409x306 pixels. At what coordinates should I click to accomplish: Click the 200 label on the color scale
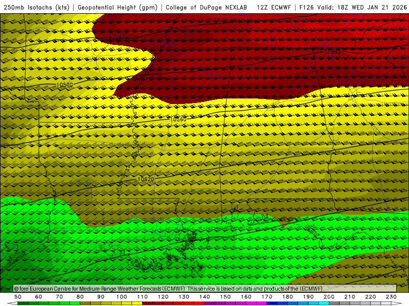329,297
